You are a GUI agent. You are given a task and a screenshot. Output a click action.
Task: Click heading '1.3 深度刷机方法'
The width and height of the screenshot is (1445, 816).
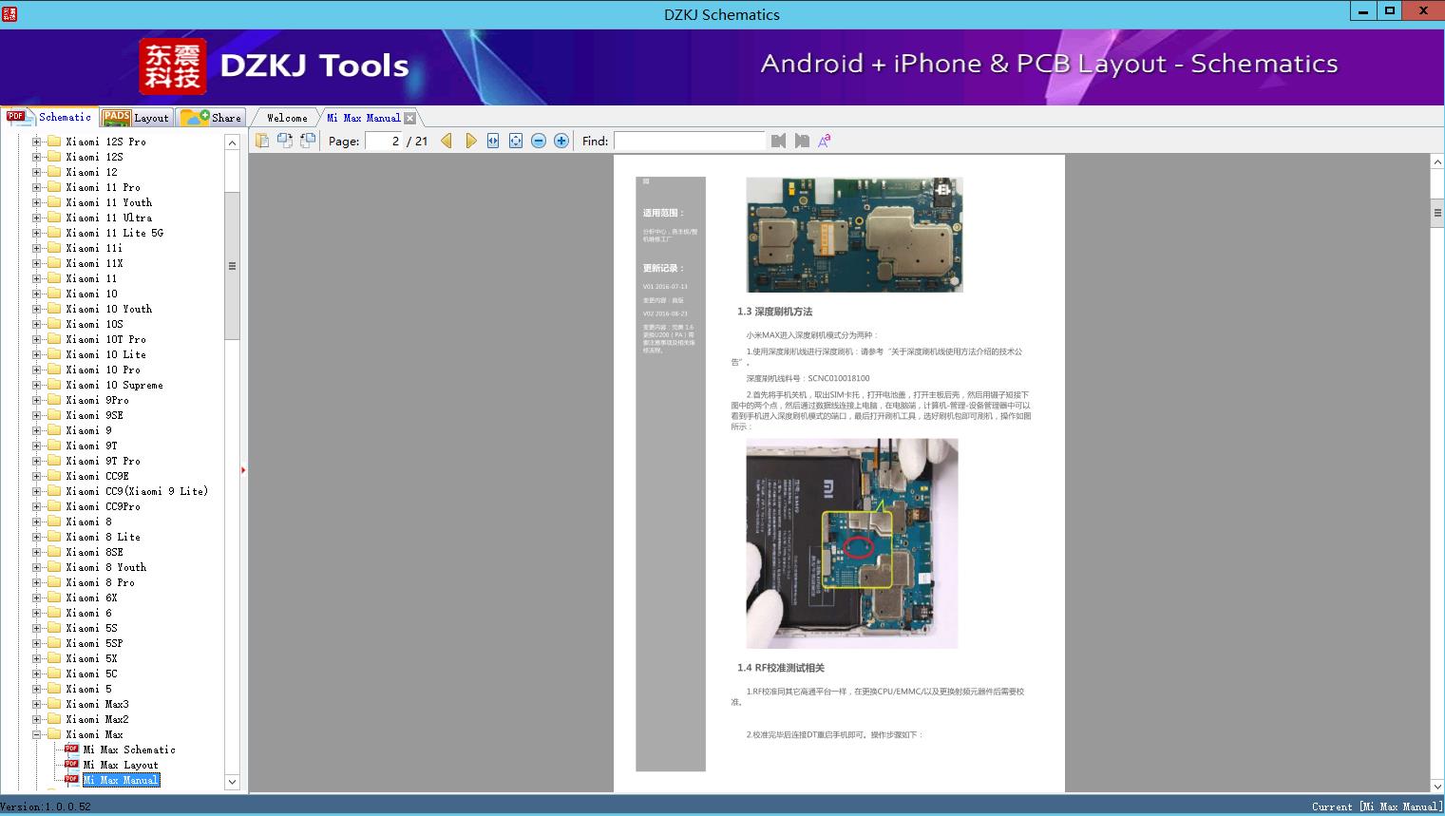tap(774, 312)
